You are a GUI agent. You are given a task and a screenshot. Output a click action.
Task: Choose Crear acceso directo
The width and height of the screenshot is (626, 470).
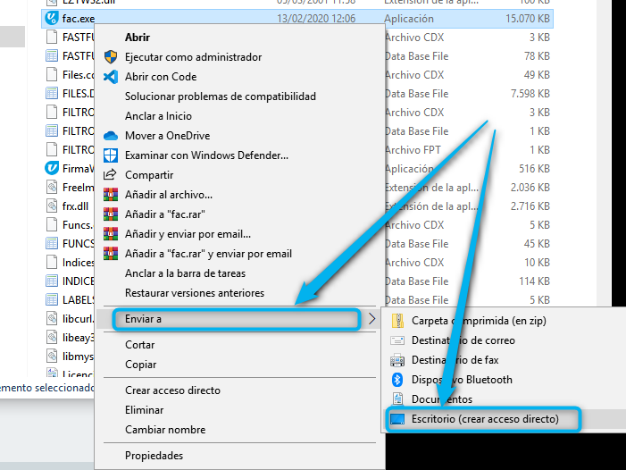point(172,390)
